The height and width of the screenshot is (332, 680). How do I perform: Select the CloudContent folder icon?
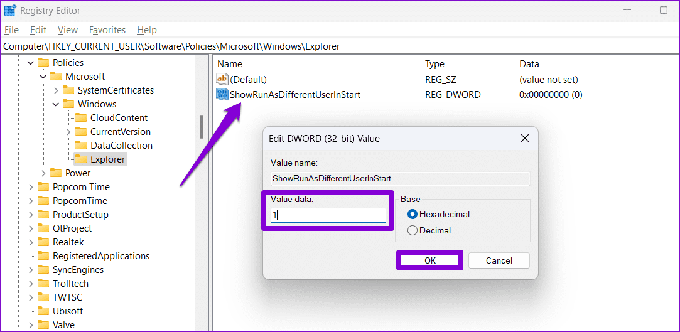point(81,118)
